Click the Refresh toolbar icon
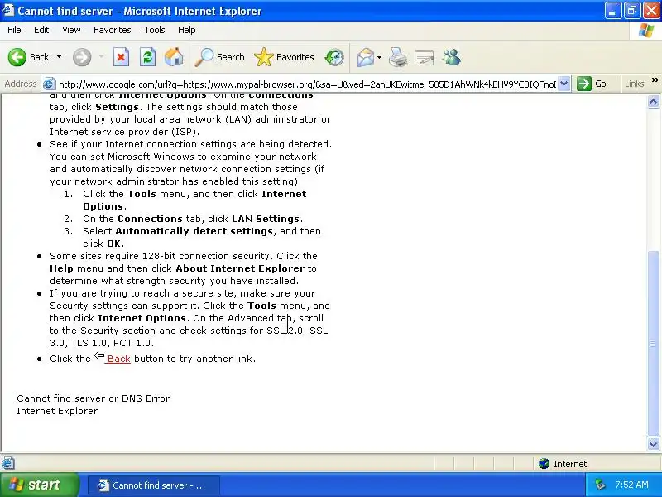Screen dimensions: 662x497 148,57
